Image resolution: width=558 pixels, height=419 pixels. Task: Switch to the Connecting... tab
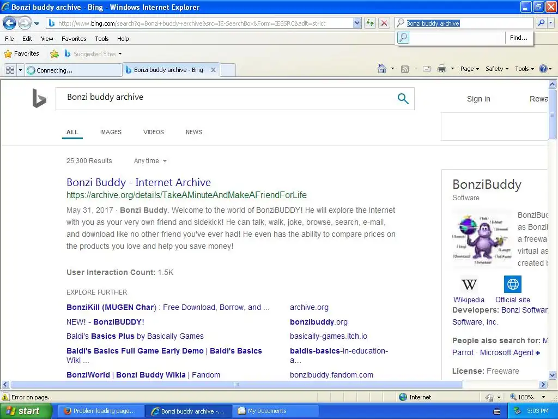pos(74,70)
